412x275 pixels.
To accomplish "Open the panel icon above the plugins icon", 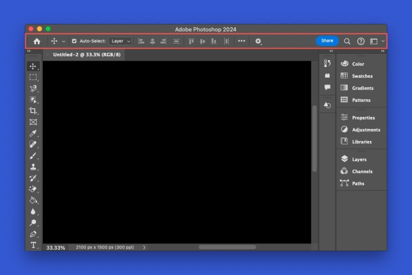I will click(x=327, y=64).
